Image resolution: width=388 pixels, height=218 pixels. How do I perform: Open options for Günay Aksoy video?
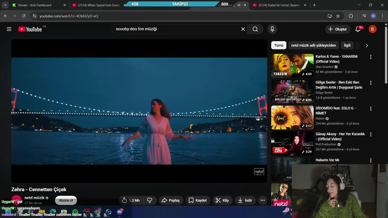click(x=370, y=134)
